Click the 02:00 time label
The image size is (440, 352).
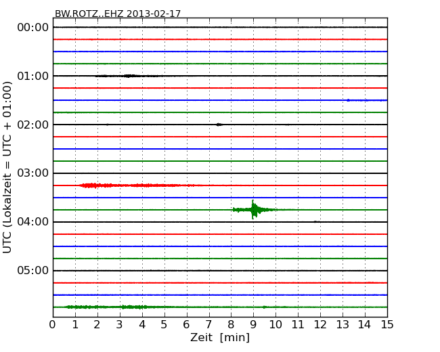(x=33, y=125)
